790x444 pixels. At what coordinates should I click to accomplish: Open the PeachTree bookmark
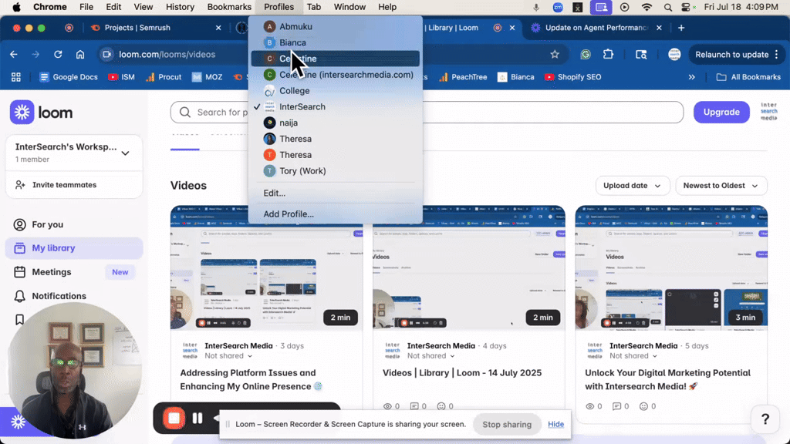(x=463, y=77)
